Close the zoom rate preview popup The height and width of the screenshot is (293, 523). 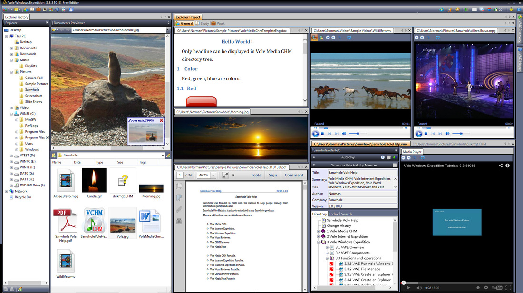click(161, 121)
